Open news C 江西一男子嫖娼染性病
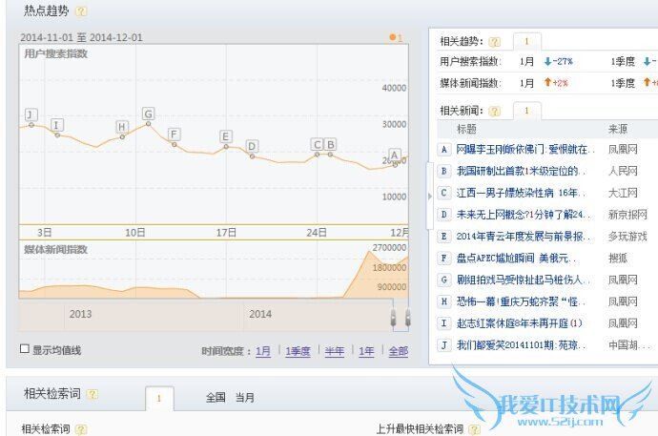The width and height of the screenshot is (658, 436). [521, 193]
